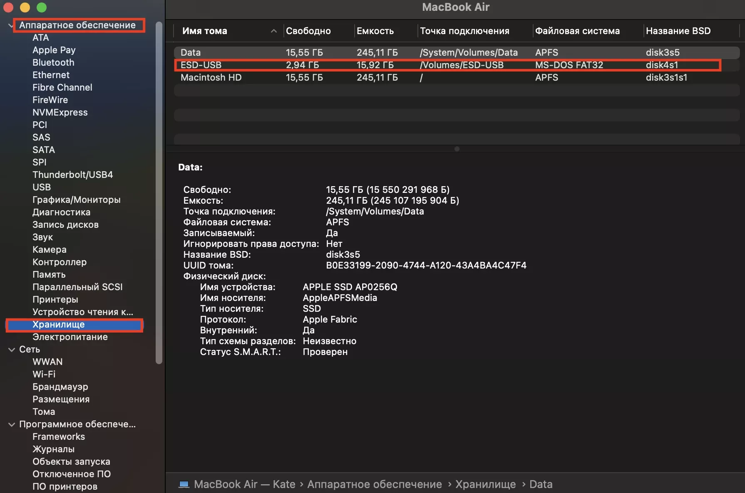745x493 pixels.
Task: Sort by Файловая система column header
Action: click(x=577, y=31)
